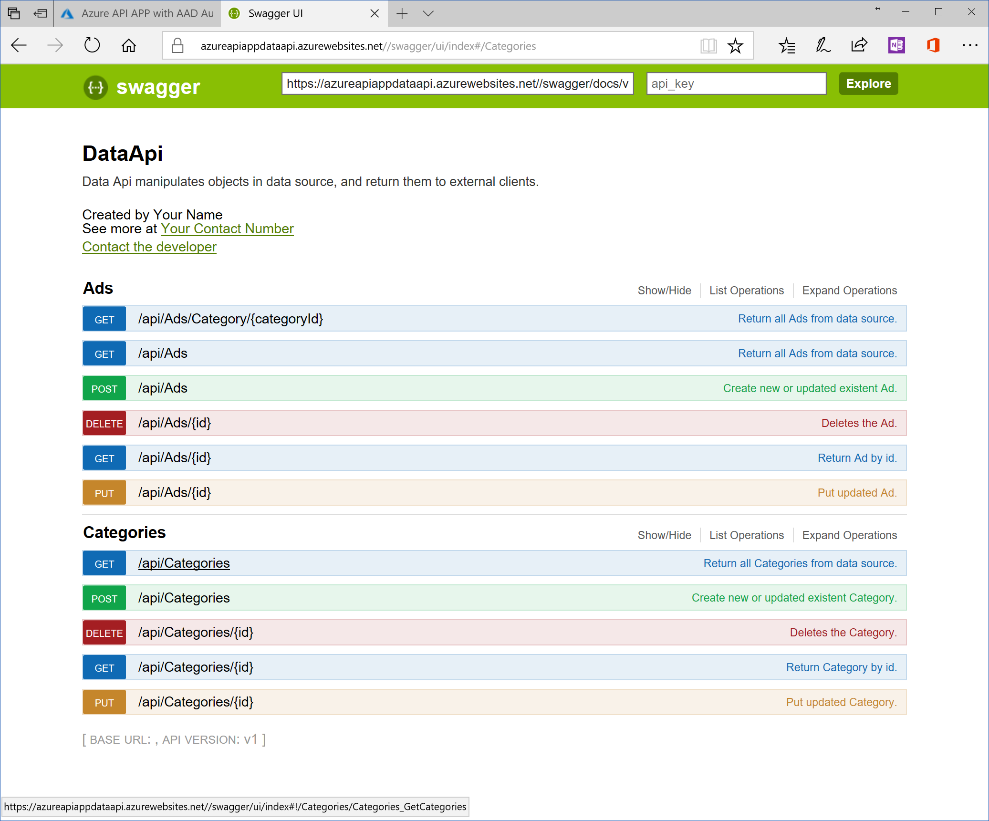Screen dimensions: 989x821
Task: Click the share page icon
Action: 859,46
